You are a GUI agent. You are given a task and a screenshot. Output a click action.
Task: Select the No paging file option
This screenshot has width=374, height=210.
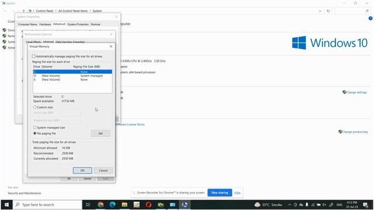click(x=35, y=134)
